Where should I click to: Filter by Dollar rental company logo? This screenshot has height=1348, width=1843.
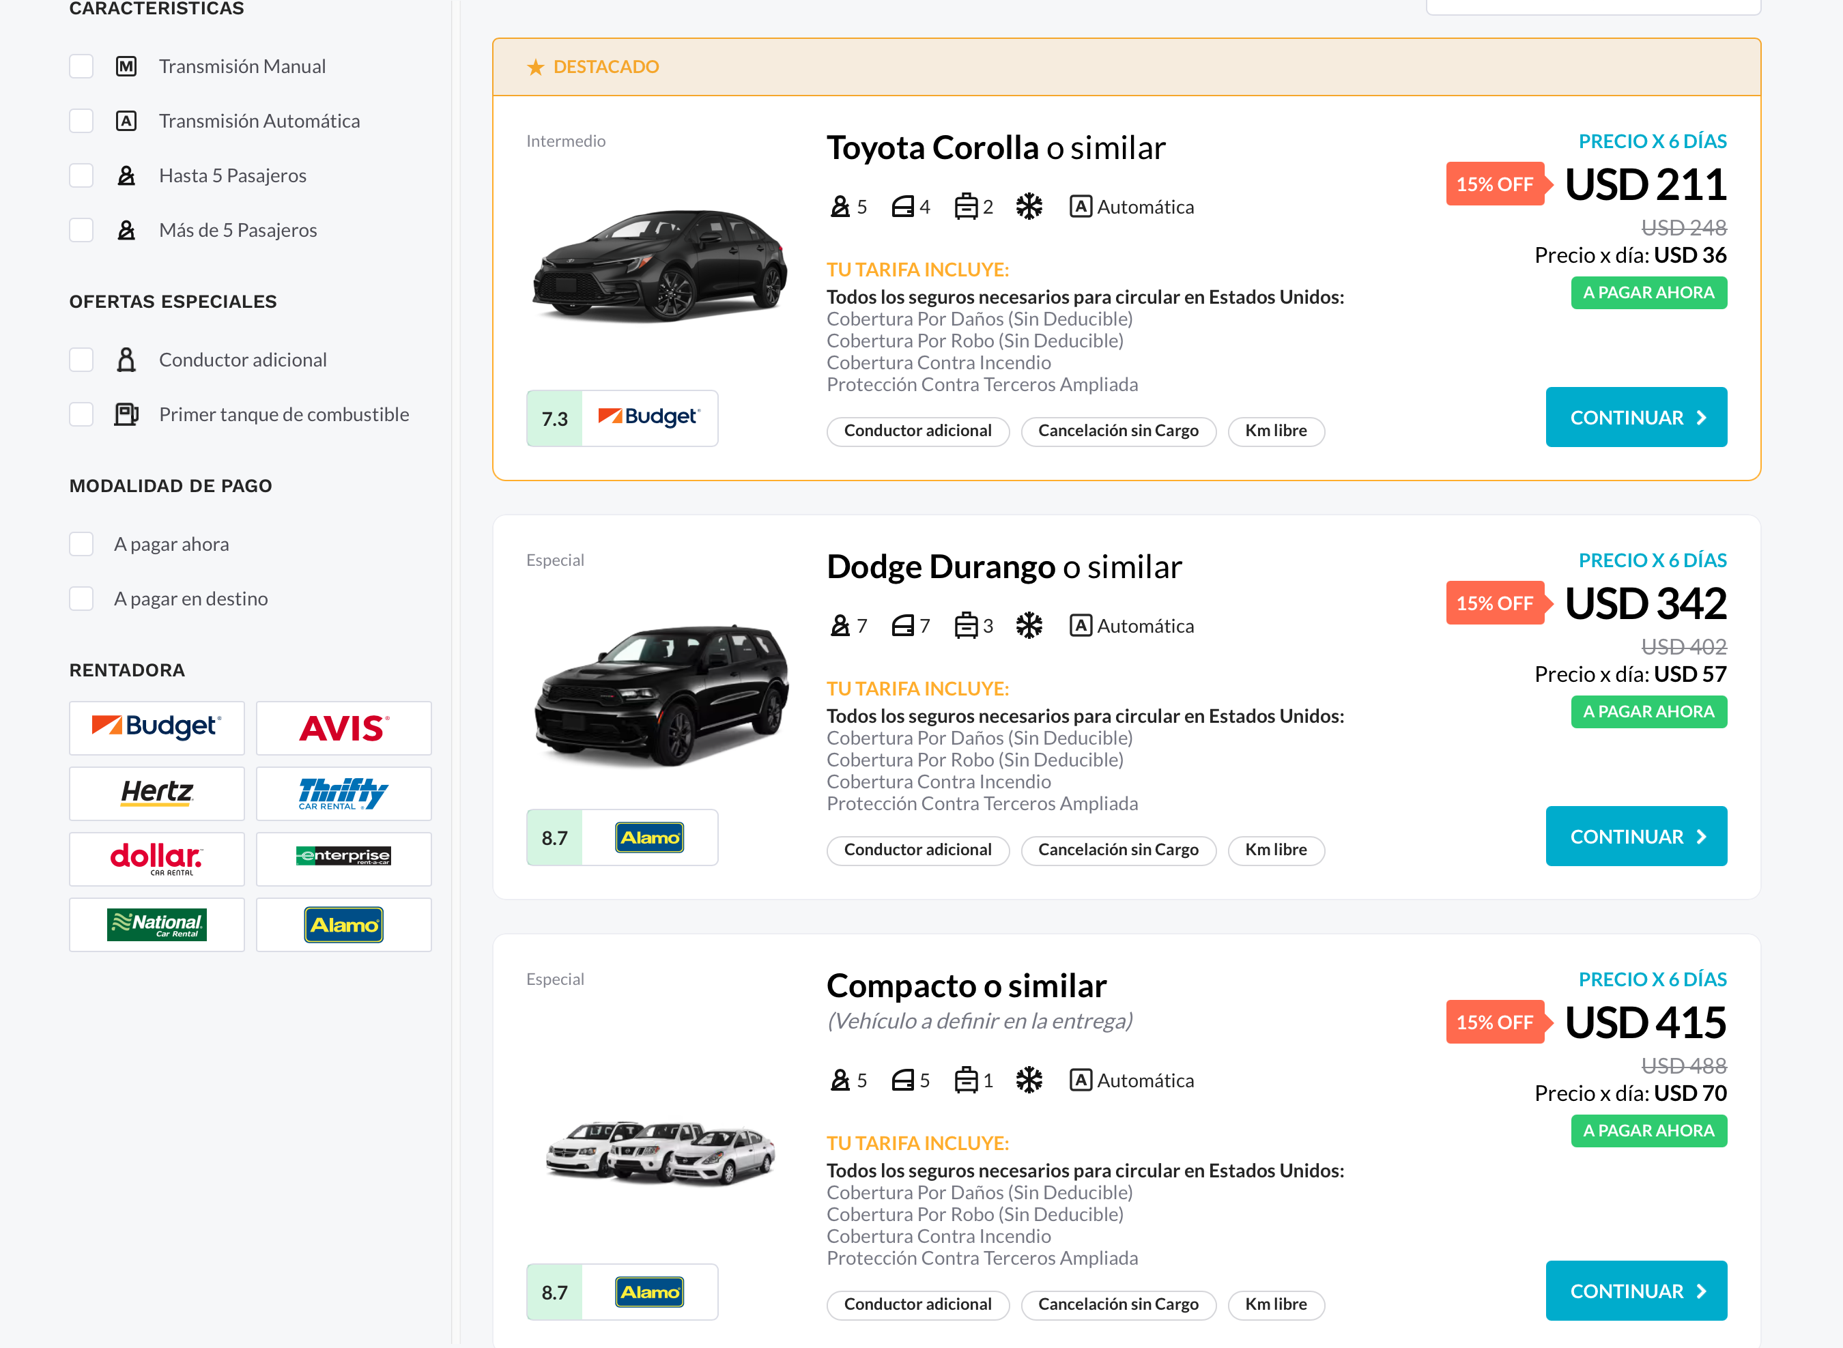coord(156,859)
